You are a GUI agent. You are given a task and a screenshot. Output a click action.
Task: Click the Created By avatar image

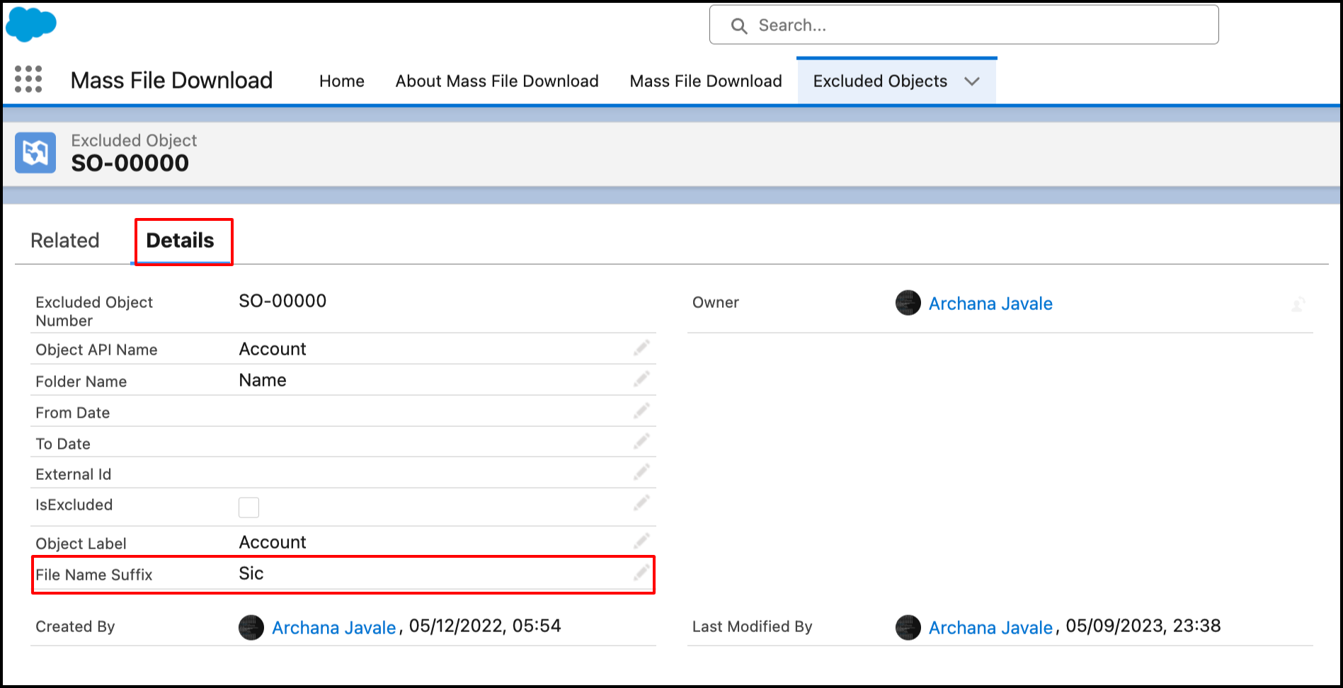251,627
